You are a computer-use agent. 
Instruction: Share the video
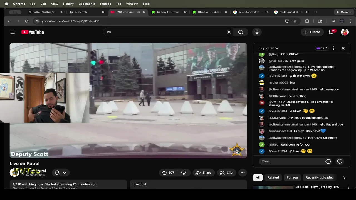pos(203,172)
